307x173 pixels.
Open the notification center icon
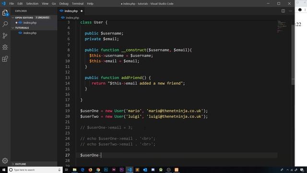coord(302,170)
